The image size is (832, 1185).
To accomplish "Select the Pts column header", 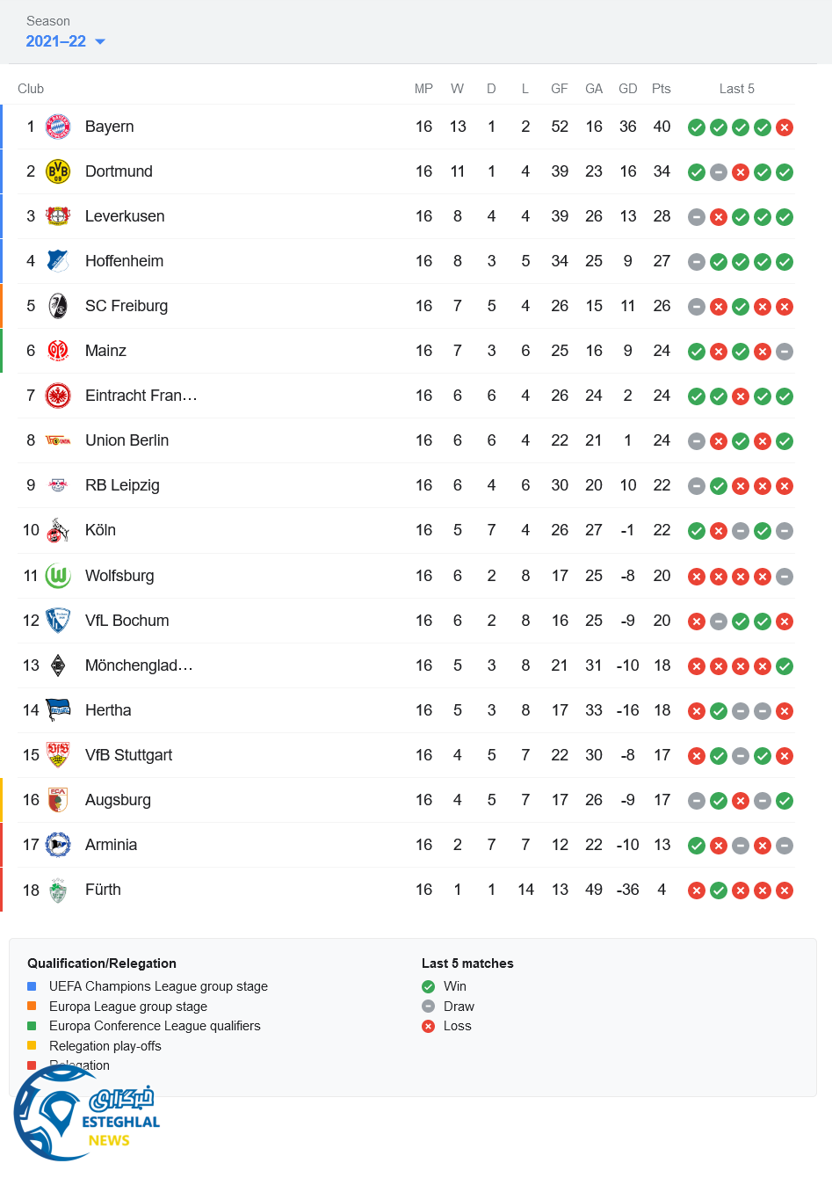I will pyautogui.click(x=662, y=89).
